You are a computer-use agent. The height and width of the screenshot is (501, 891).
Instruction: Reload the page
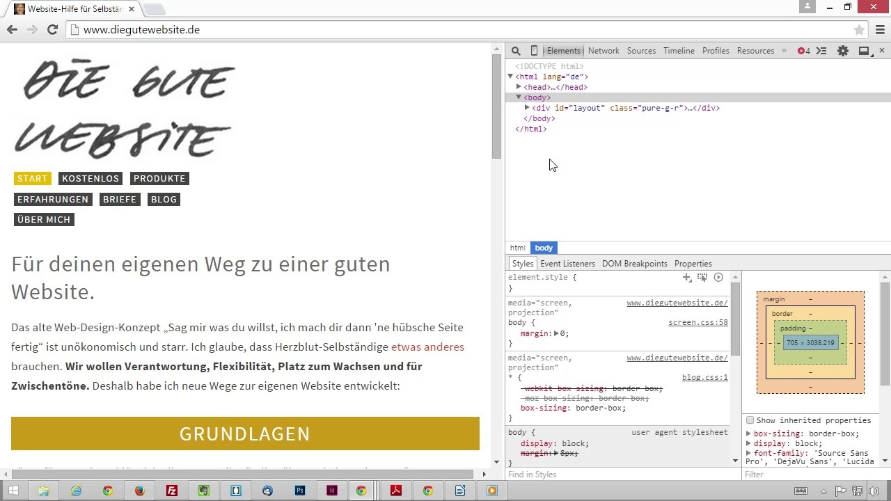click(x=52, y=29)
